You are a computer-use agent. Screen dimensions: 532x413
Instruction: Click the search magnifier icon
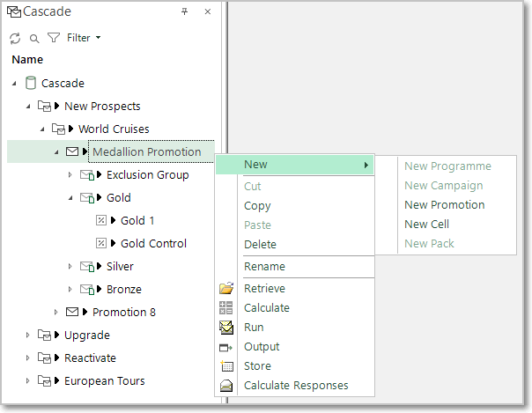pyautogui.click(x=34, y=38)
